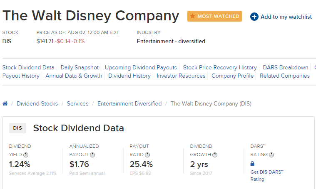
Task: Click the lock icon under DARS Rating
Action: (252, 164)
